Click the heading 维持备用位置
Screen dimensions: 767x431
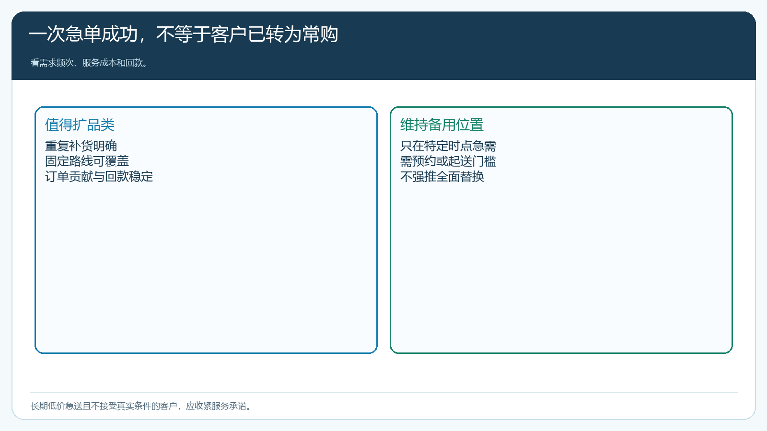click(x=442, y=125)
